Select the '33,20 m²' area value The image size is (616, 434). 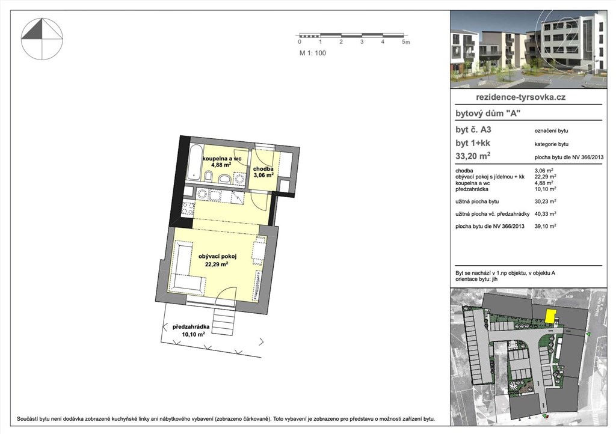[473, 156]
